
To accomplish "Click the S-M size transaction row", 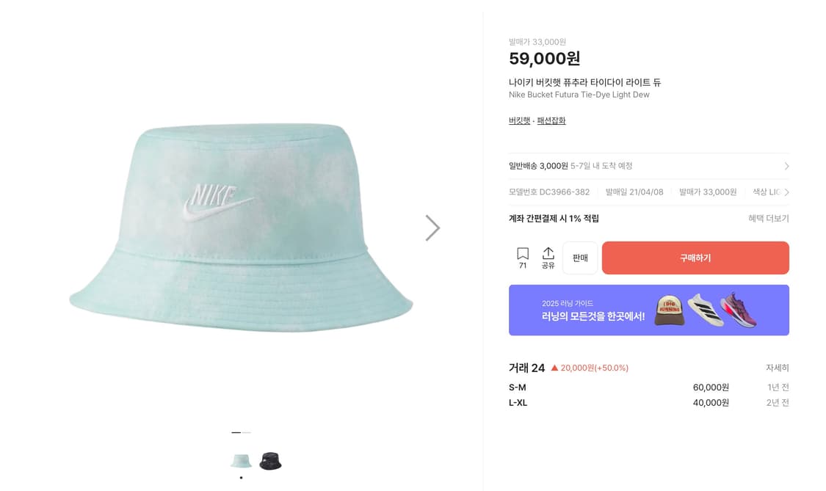I will [649, 387].
